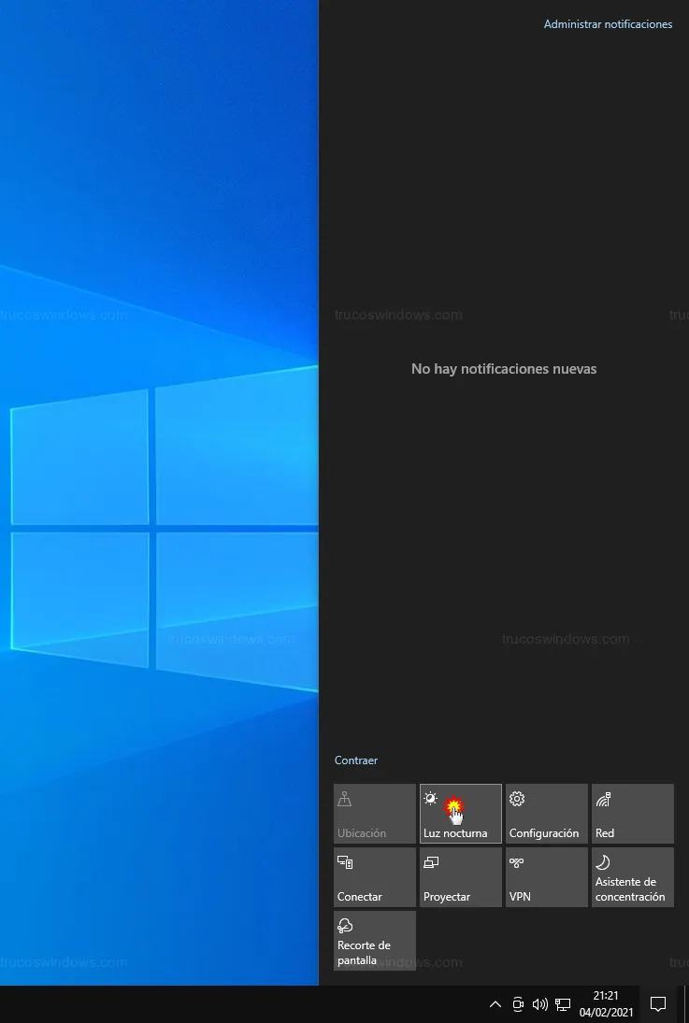Click the VPN quick action tile

pos(546,877)
